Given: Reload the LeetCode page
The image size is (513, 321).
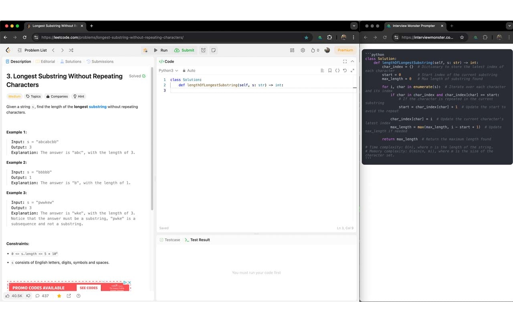Looking at the screenshot, I should (x=24, y=37).
